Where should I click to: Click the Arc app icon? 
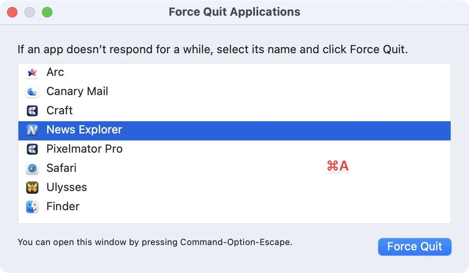(32, 72)
